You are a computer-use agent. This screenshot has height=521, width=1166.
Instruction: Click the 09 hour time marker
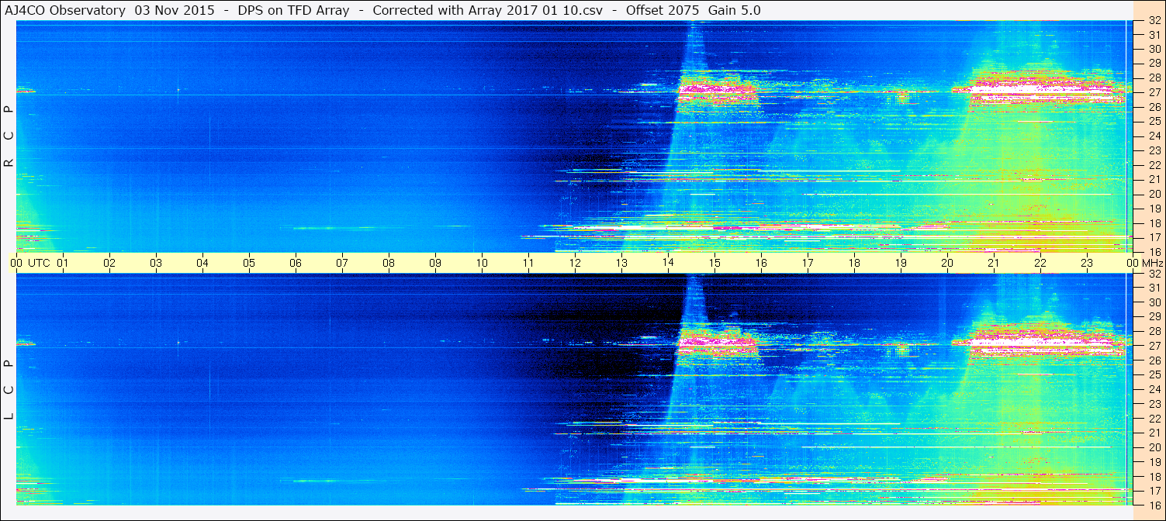pos(435,263)
